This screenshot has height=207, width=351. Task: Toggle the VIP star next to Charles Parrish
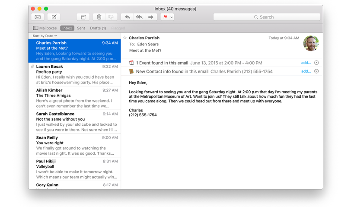125,38
